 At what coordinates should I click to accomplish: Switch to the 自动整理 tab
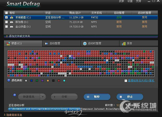pos(62,43)
